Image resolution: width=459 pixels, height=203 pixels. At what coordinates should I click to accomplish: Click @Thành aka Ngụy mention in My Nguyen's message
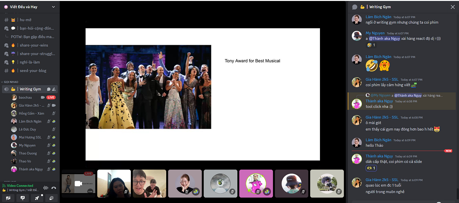384,39
